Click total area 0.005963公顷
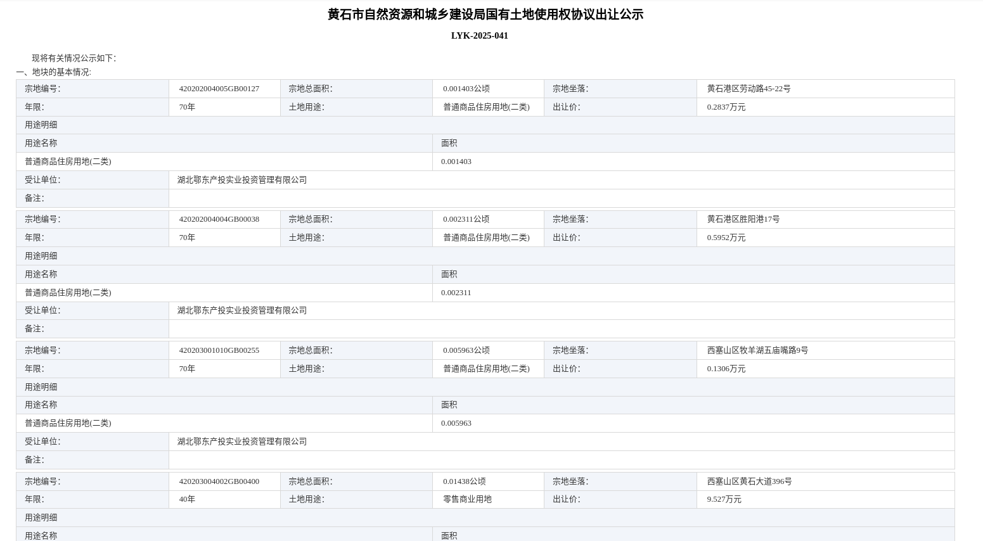 (x=466, y=350)
